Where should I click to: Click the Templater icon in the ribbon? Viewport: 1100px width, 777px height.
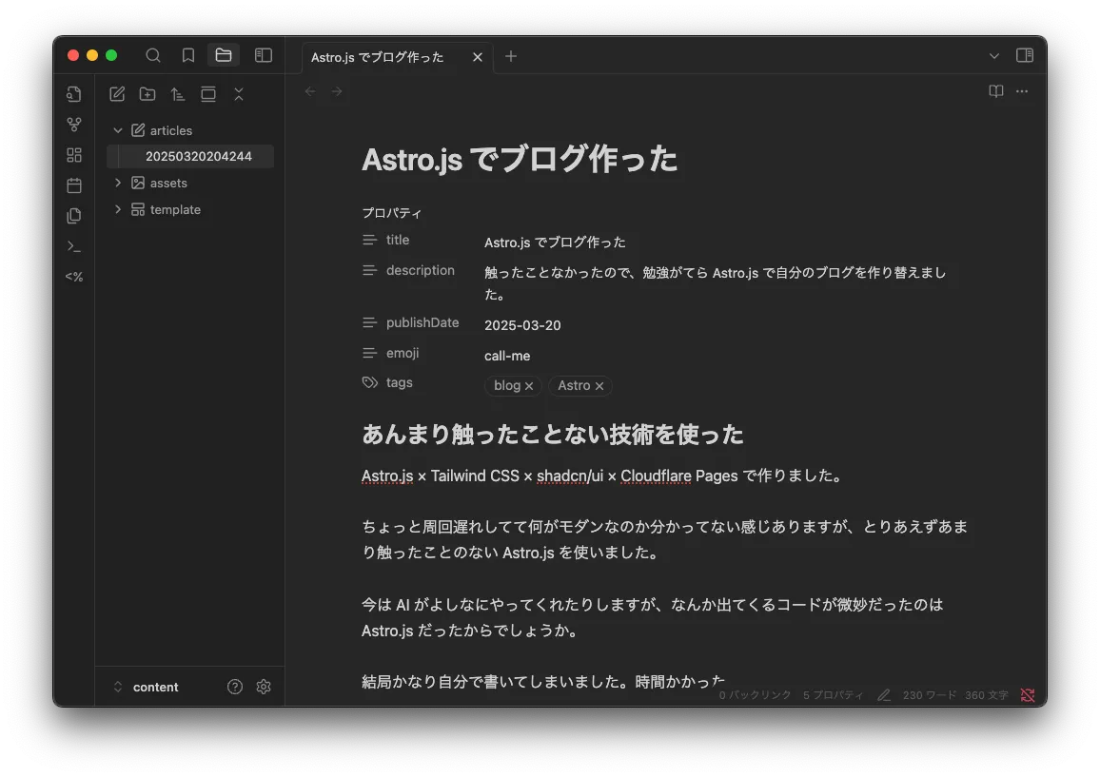(74, 277)
